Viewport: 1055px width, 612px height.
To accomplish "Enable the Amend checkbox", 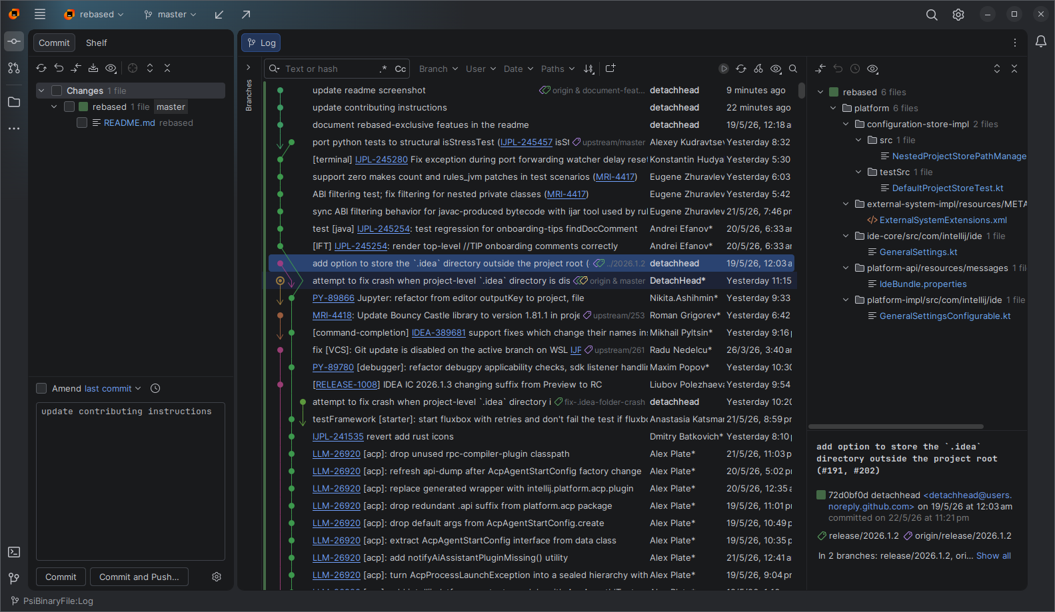I will tap(41, 388).
